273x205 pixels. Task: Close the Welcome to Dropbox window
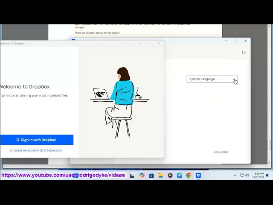pos(159,44)
